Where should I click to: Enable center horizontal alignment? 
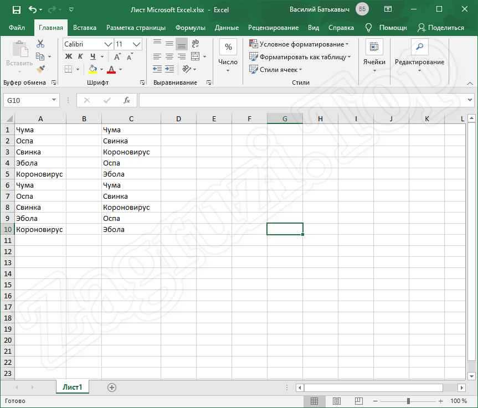point(169,56)
